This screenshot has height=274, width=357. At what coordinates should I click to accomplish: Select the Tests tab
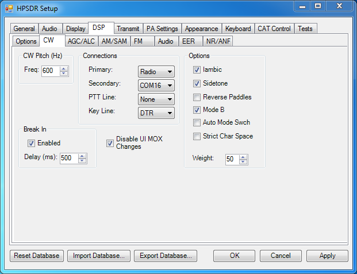point(305,29)
